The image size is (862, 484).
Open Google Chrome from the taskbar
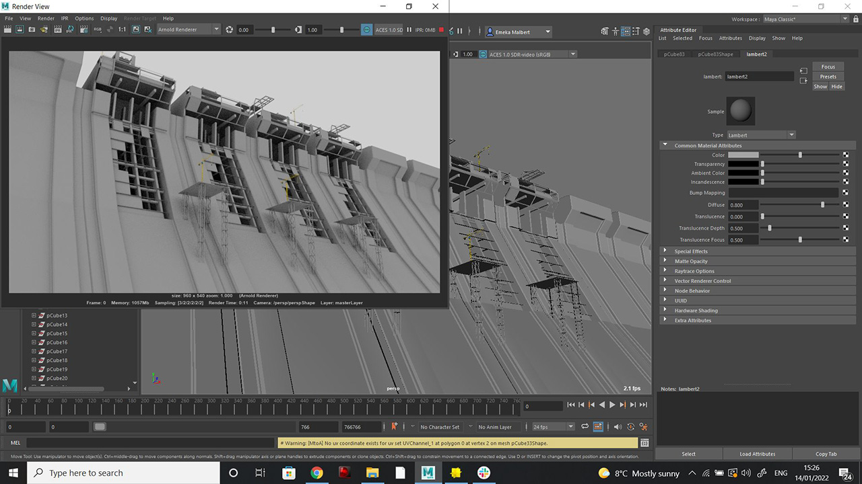pyautogui.click(x=316, y=473)
